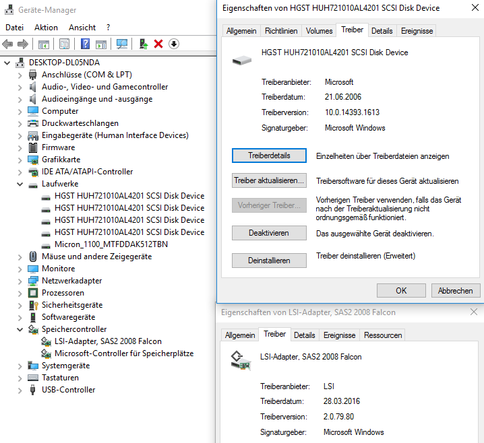The width and height of the screenshot is (484, 443).
Task: Show or hide console tree toolbar icon
Action: [44, 44]
